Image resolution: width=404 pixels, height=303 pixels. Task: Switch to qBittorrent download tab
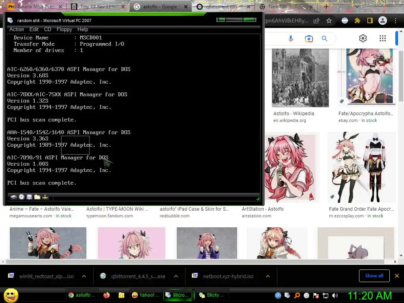[223, 6]
